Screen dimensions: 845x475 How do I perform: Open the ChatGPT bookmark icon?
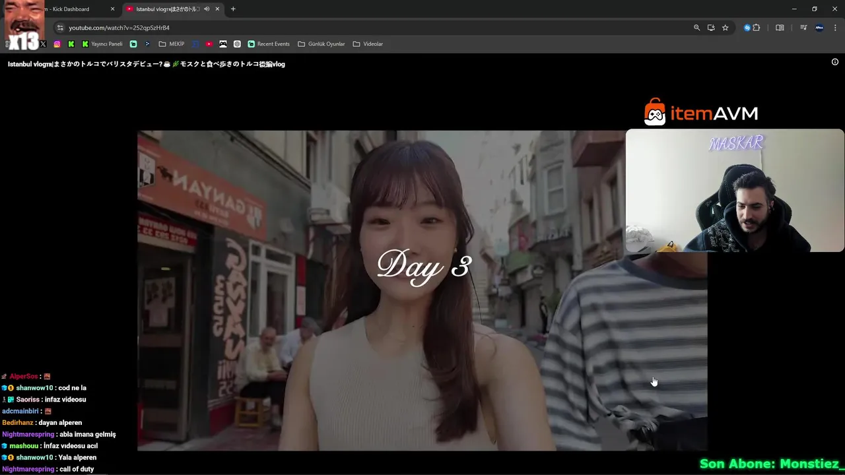(237, 44)
